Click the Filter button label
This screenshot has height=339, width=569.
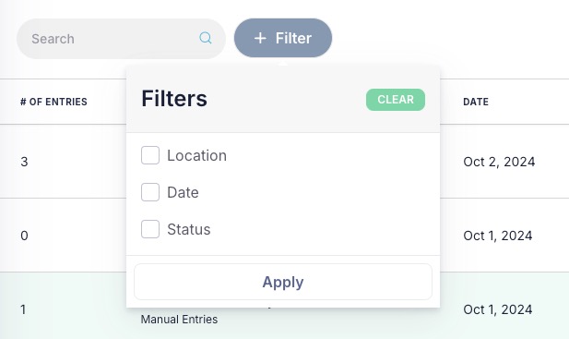293,38
